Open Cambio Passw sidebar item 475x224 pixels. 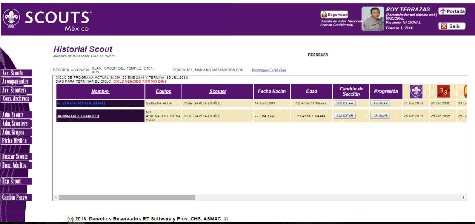(x=15, y=198)
